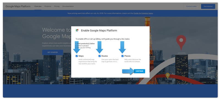The image size is (220, 100).
Task: Click the Get started header button
Action: pos(208,6)
